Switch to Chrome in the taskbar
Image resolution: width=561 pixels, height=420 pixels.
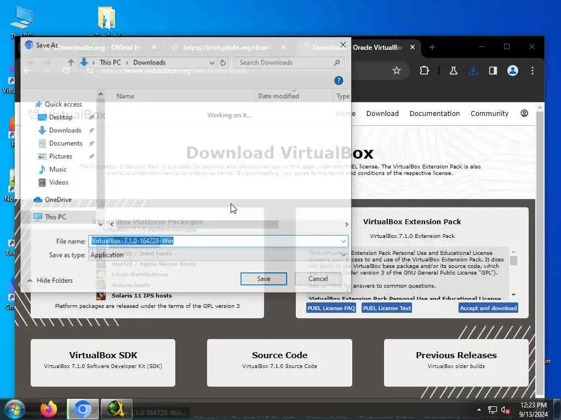pos(83,409)
